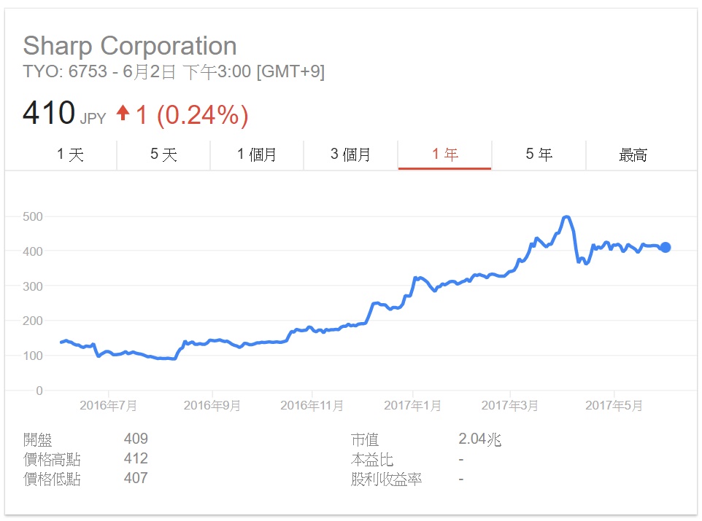Screen dimensions: 702x521
Task: Click the 410 stock price value
Action: coord(49,114)
